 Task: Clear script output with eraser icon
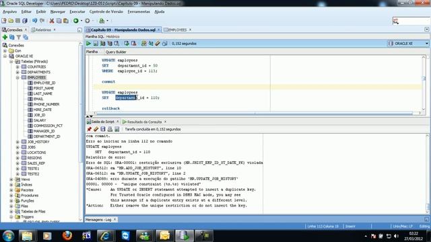click(96, 129)
